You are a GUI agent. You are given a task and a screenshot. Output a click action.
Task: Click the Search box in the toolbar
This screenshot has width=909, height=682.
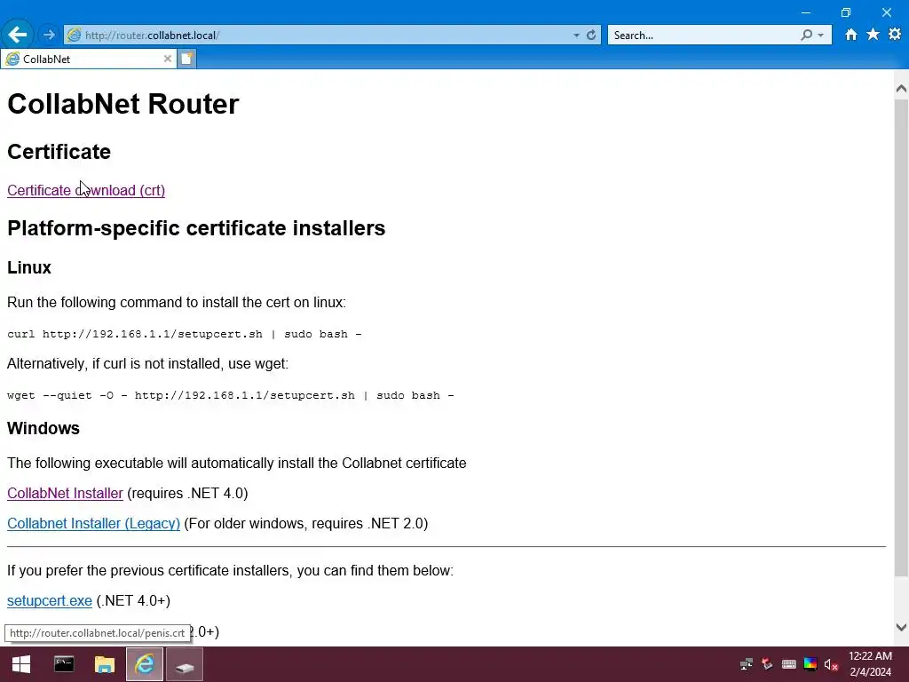pyautogui.click(x=704, y=36)
